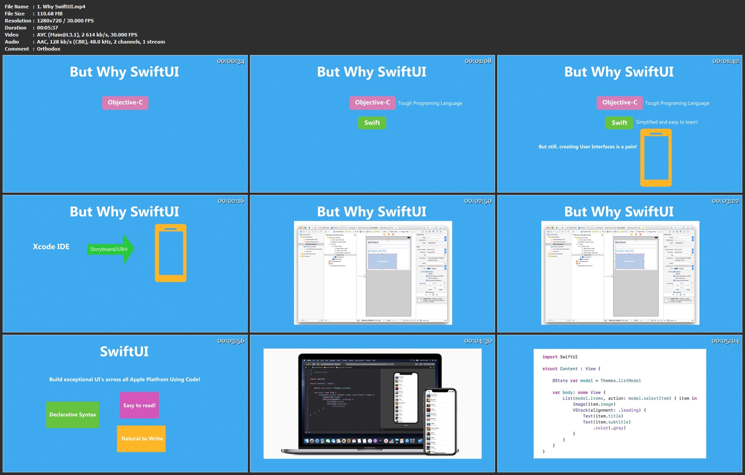Viewport: 745px width, 475px height.
Task: Click the file name '1. Why SwiftUI.mp4'
Action: (61, 7)
